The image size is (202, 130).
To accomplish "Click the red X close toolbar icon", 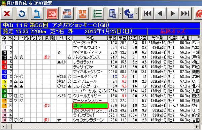I will pyautogui.click(x=7, y=13).
